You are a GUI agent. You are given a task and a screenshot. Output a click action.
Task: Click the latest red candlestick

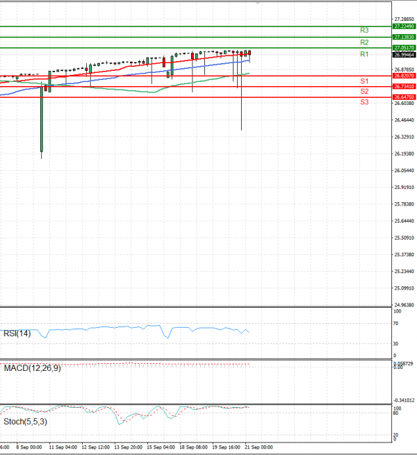250,53
